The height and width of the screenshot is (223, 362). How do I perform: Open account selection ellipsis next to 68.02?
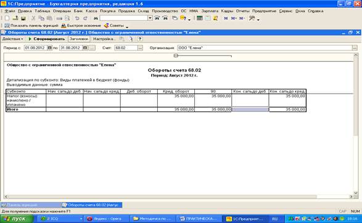click(140, 47)
